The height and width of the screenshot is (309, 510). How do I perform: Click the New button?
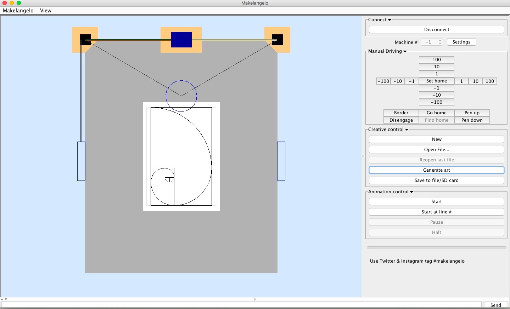[x=437, y=139]
